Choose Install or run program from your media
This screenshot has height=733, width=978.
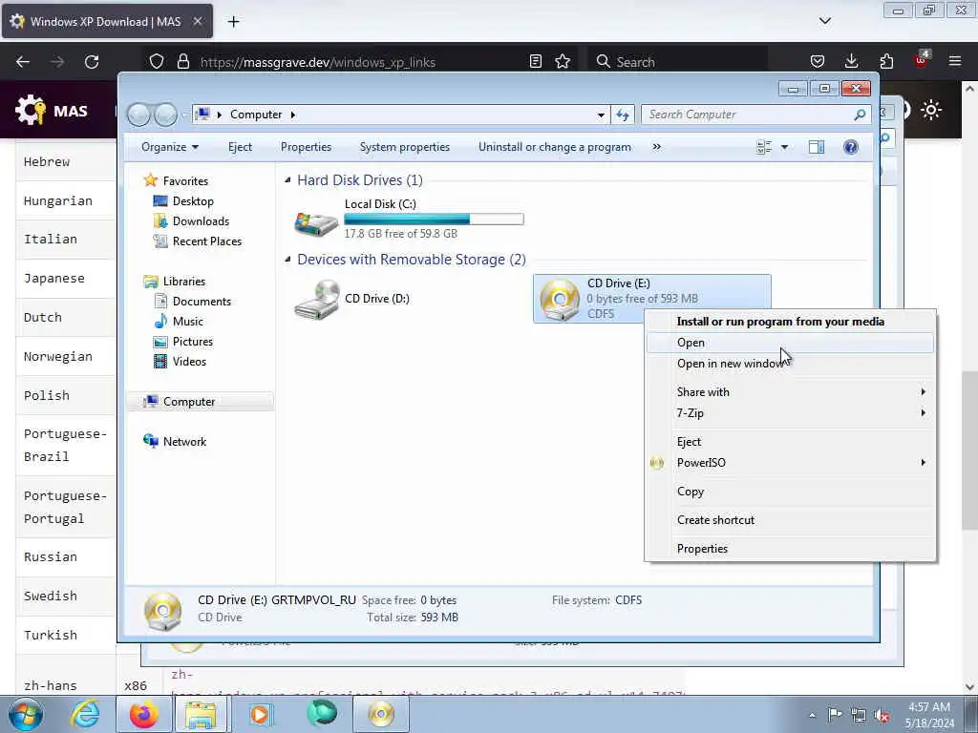790,322
